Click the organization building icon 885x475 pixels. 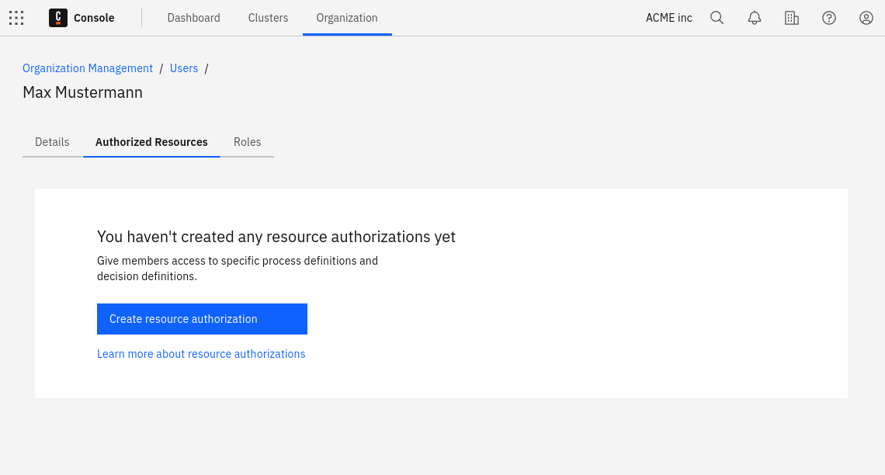click(x=791, y=18)
